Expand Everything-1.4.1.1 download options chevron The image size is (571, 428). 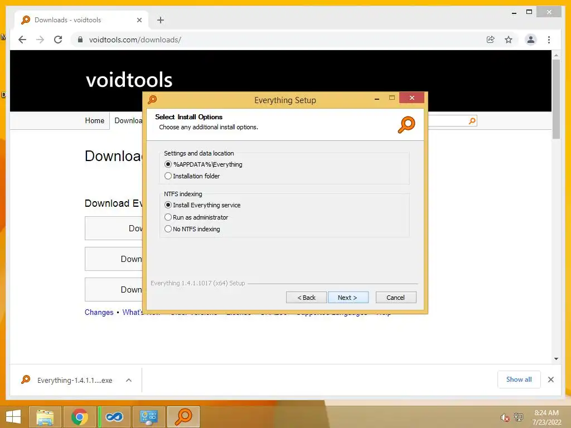click(x=129, y=380)
